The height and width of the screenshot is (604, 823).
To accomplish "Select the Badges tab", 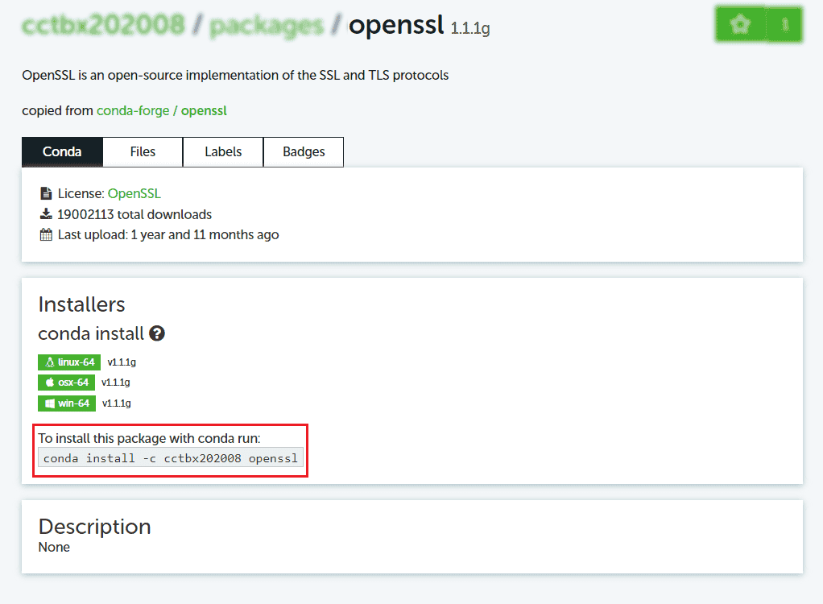I will [x=304, y=151].
